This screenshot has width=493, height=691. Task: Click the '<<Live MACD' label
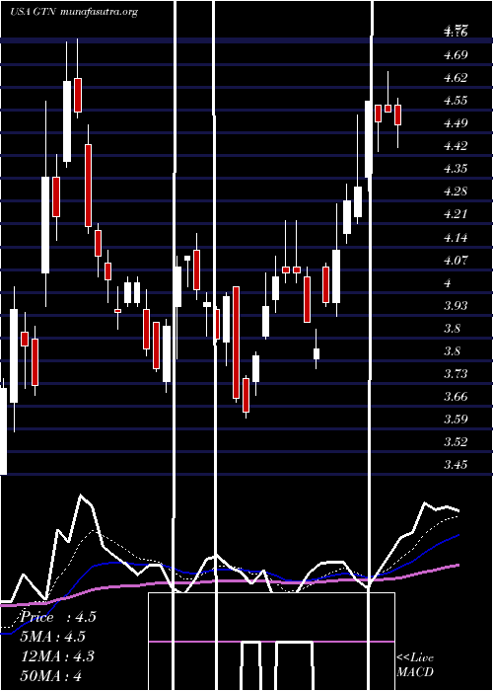(415, 664)
